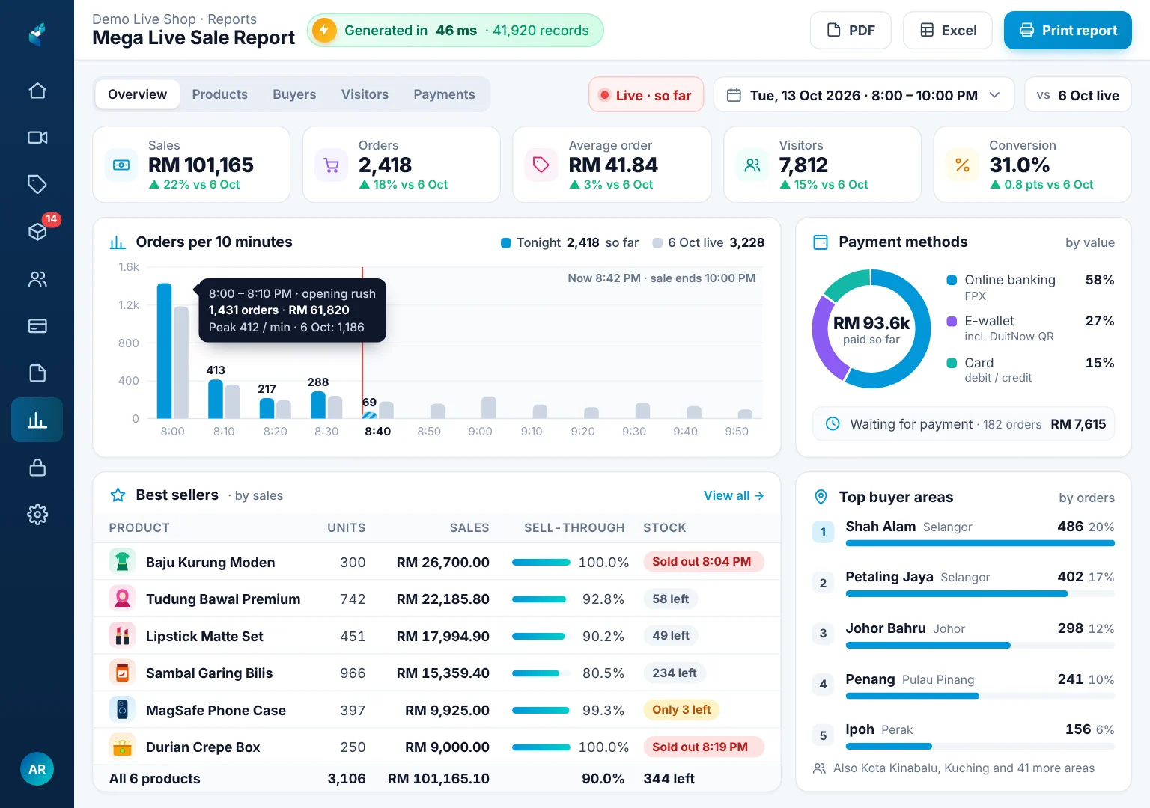Toggle E-wallet in payment legend
Viewport: 1150px width, 808px height.
pyautogui.click(x=1030, y=328)
